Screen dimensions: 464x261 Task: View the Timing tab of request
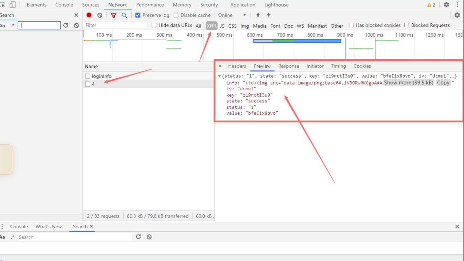pos(338,66)
